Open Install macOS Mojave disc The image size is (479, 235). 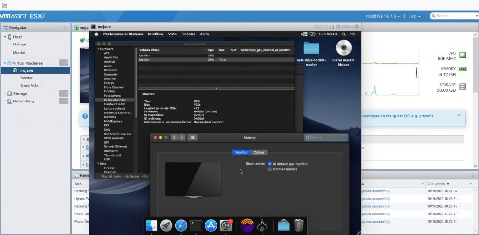(x=343, y=53)
